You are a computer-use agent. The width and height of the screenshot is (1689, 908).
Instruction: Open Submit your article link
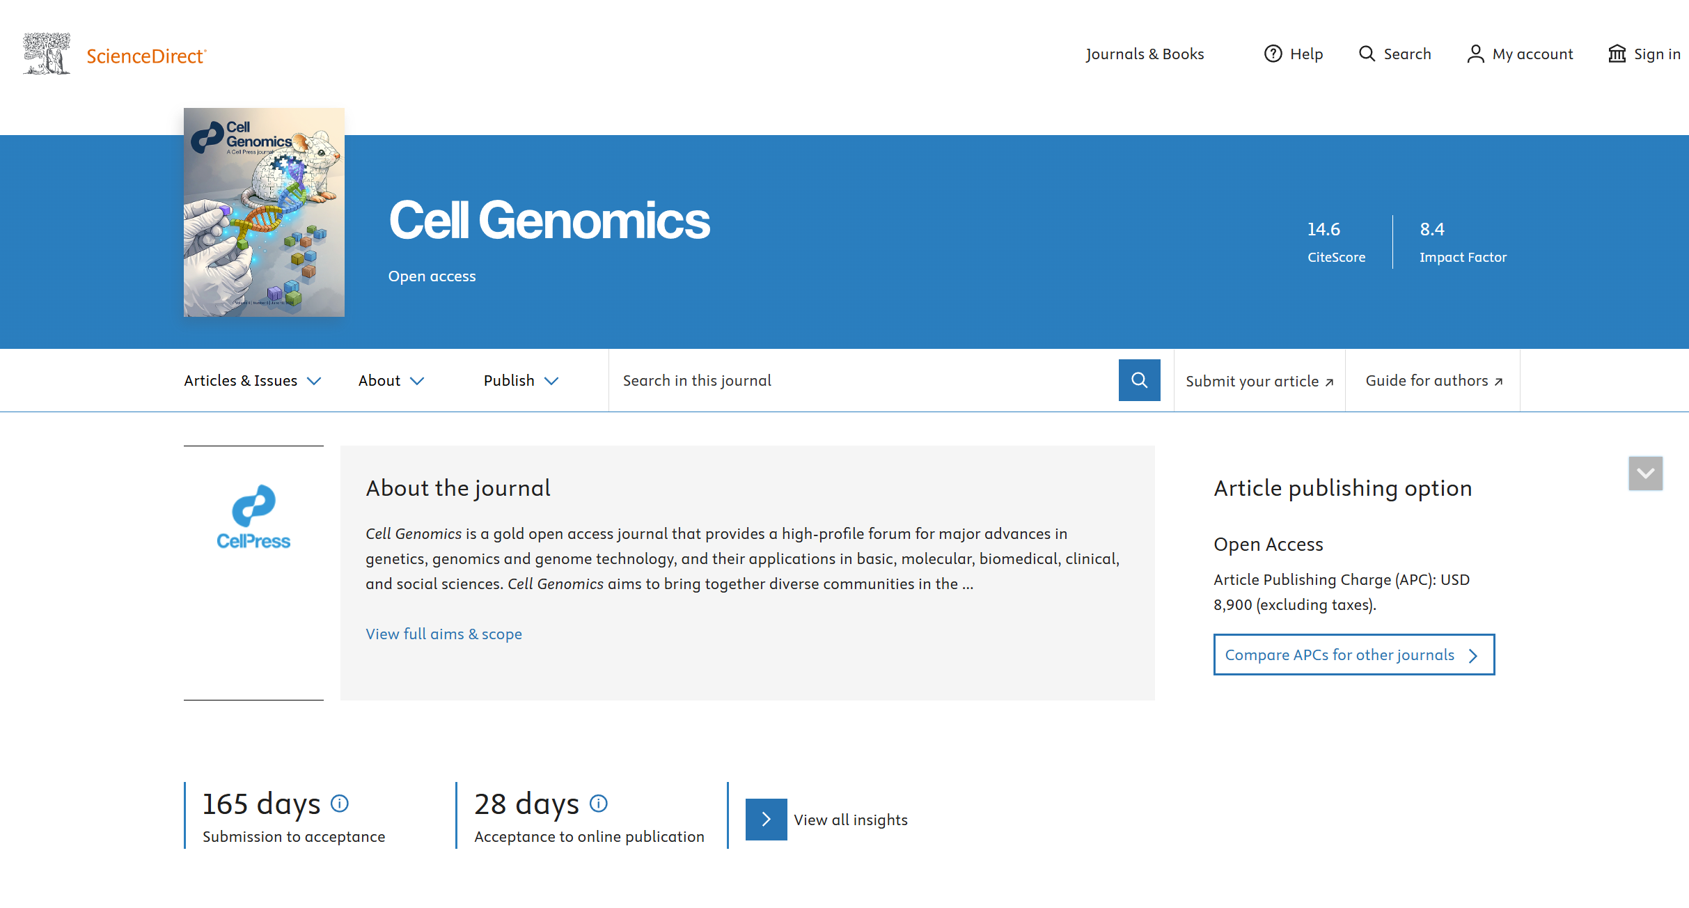1259,381
